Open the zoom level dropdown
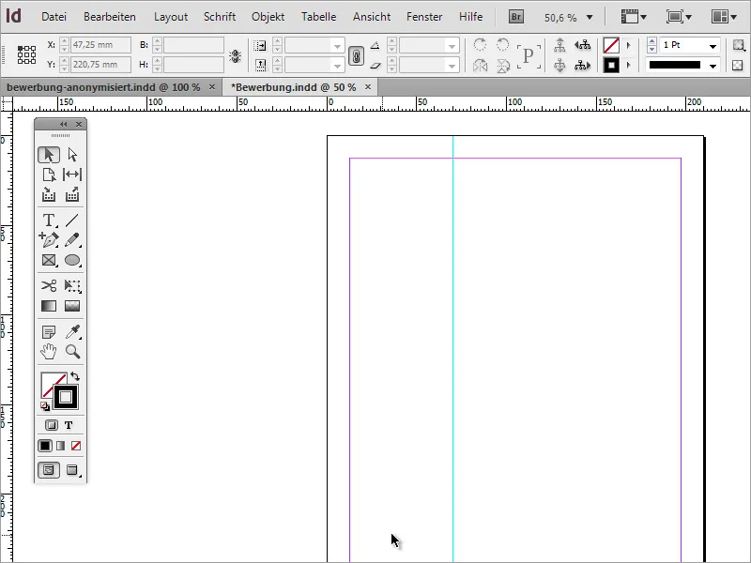Viewport: 751px width, 563px height. [590, 17]
